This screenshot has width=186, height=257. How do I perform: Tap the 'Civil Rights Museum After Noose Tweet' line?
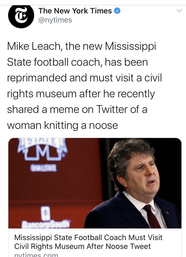(82, 246)
